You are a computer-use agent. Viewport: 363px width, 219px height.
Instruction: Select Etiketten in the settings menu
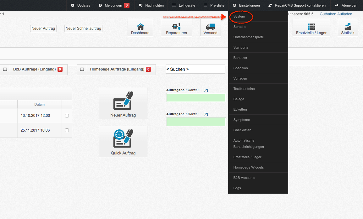tap(258, 110)
